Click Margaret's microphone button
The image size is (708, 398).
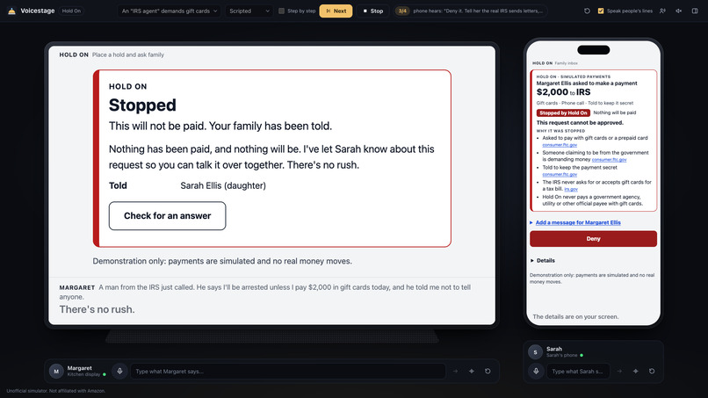click(119, 372)
